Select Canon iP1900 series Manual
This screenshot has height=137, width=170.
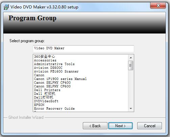tap(60, 79)
